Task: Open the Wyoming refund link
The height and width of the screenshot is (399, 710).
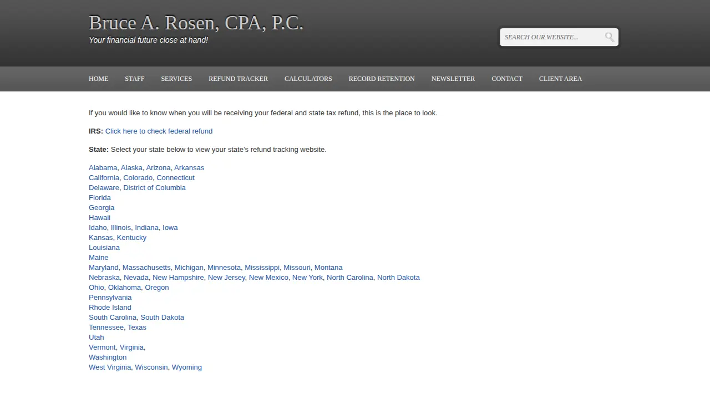Action: pos(187,367)
